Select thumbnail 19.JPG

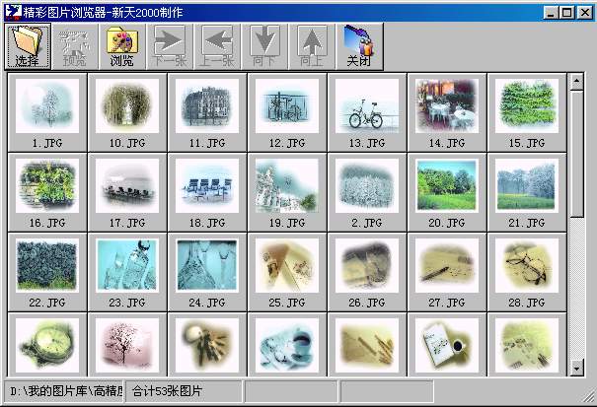pyautogui.click(x=287, y=185)
